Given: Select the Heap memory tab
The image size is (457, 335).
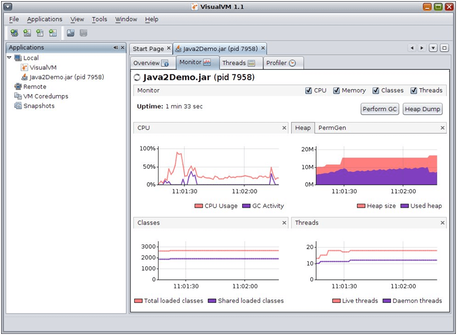Looking at the screenshot, I should (303, 128).
